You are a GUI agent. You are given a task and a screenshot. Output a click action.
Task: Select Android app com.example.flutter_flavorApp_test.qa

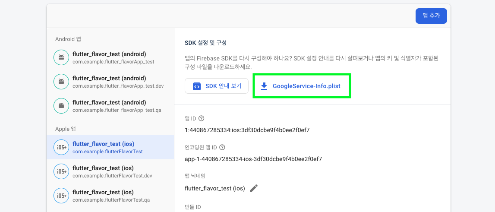point(110,106)
